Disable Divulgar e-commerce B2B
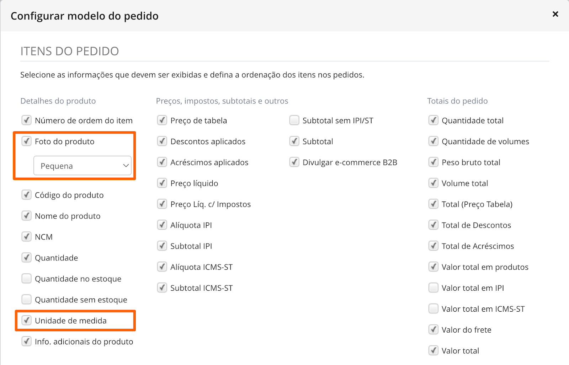The height and width of the screenshot is (365, 569). 294,162
